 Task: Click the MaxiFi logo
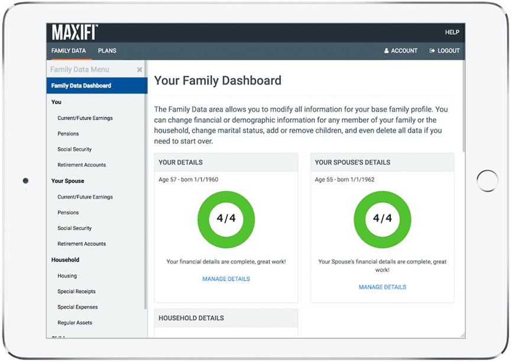tap(74, 33)
